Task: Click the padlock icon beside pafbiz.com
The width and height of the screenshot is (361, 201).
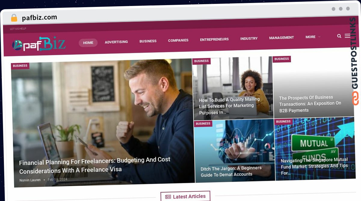Action: coord(14,18)
